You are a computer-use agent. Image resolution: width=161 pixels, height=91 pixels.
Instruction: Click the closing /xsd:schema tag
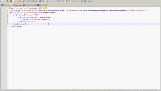coord(15,26)
